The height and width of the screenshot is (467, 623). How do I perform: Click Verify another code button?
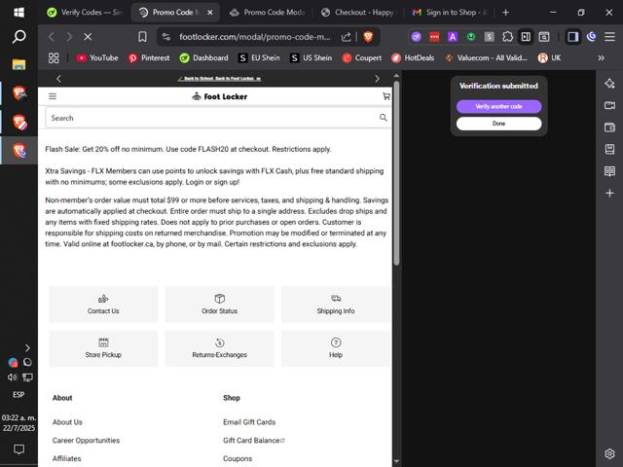coord(498,106)
